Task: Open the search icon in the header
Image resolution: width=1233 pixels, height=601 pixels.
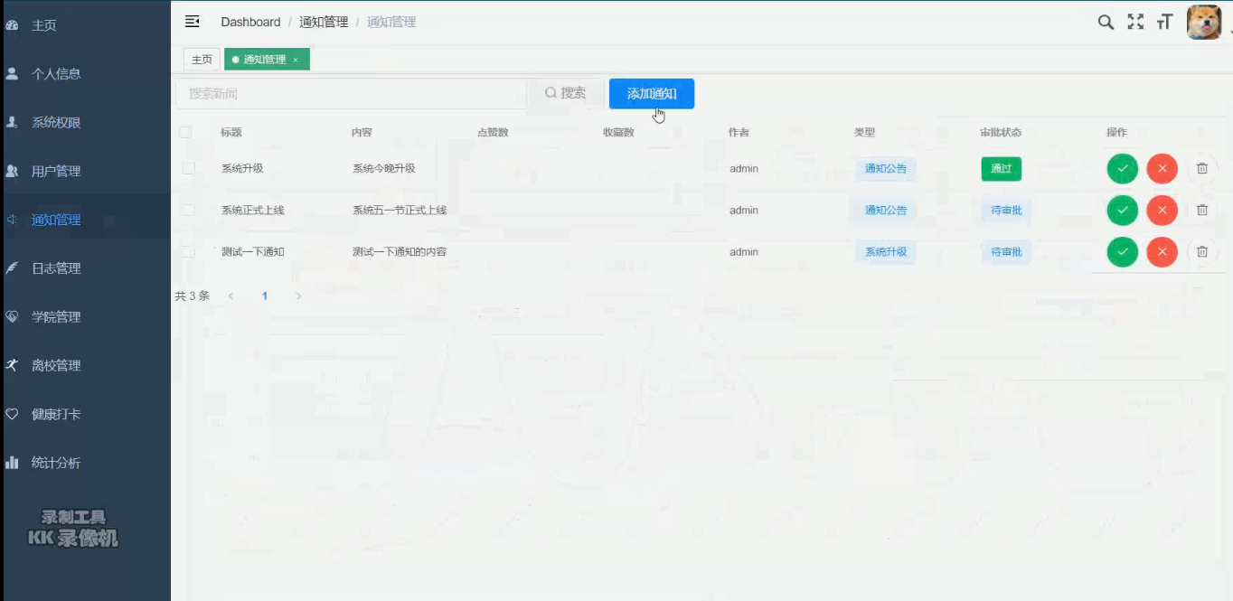Action: pyautogui.click(x=1105, y=22)
